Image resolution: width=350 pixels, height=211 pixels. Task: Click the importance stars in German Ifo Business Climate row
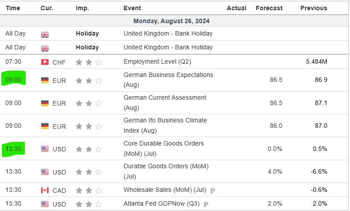[x=89, y=126]
